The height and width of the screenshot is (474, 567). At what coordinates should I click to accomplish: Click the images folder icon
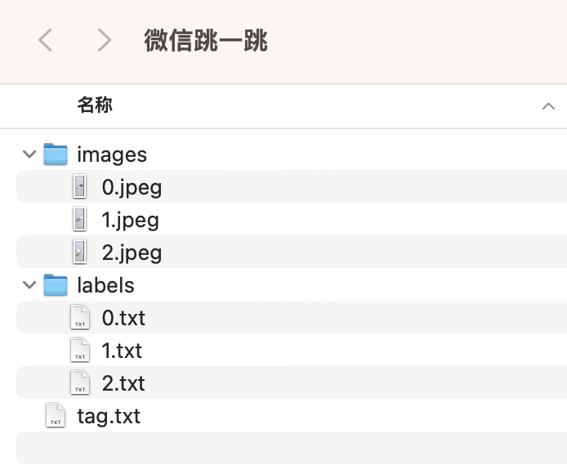pos(56,154)
